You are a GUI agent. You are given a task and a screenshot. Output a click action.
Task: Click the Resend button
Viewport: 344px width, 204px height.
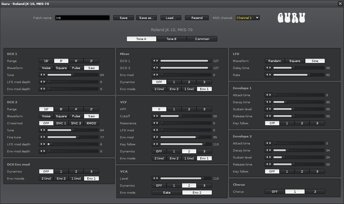click(x=197, y=18)
